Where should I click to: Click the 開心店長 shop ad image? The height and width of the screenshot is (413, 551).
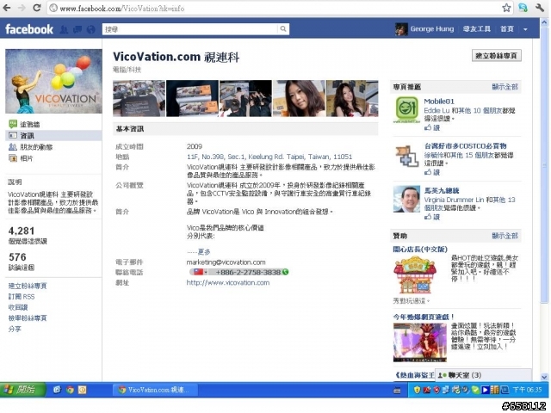(415, 275)
